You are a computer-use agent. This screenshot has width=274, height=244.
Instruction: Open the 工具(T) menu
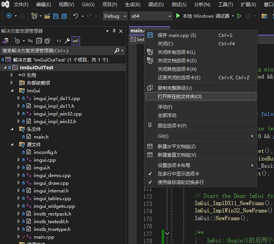click(x=226, y=5)
